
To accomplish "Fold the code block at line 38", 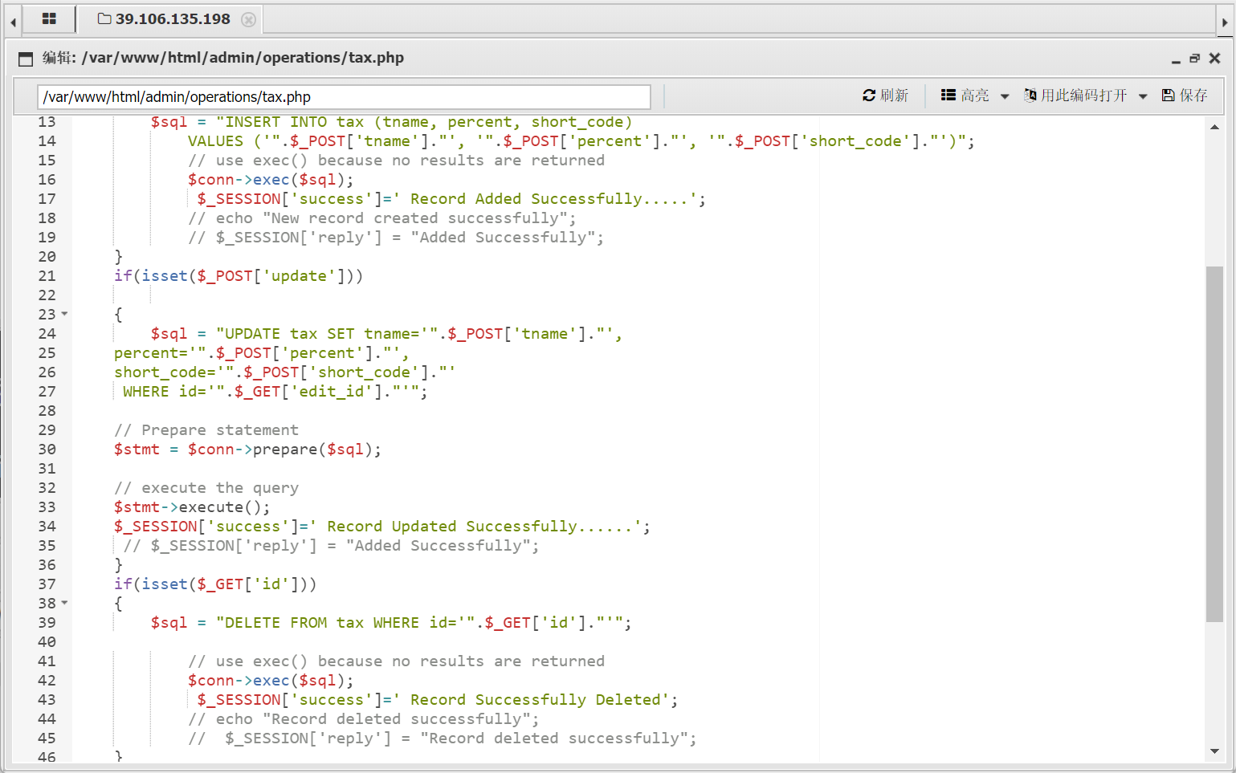I will pos(65,603).
